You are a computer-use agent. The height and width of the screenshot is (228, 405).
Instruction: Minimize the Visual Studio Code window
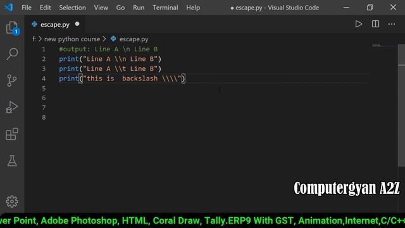point(346,8)
